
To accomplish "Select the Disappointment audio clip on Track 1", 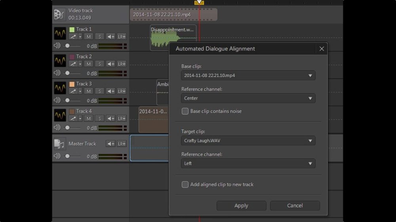I will (173, 38).
